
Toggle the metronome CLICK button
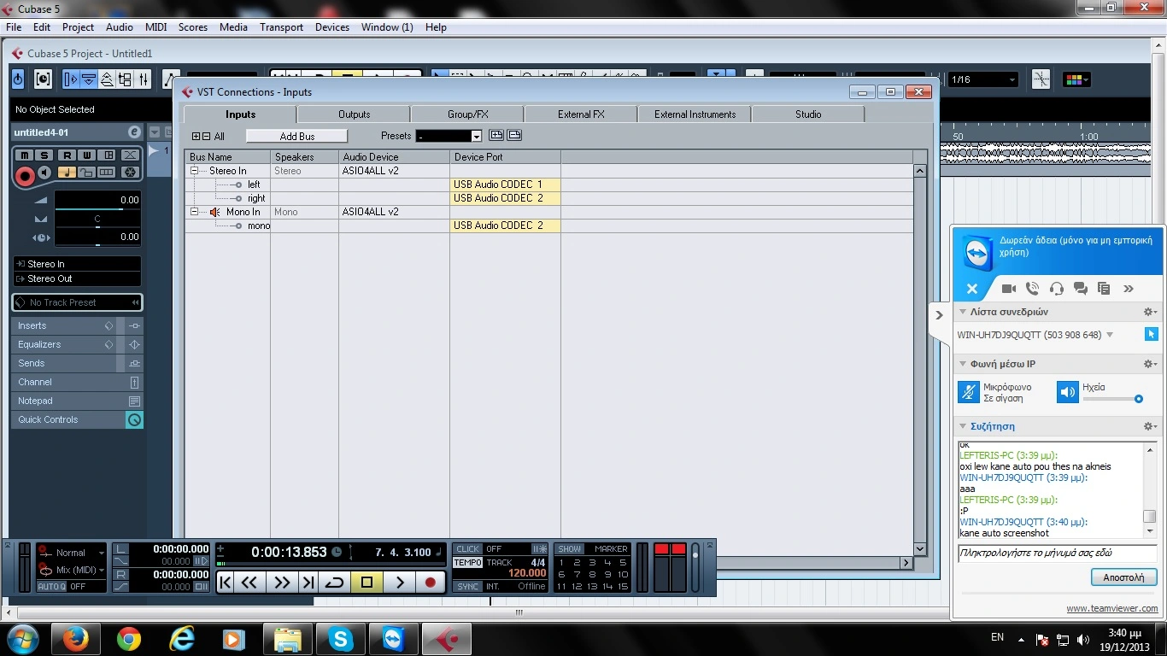467,549
